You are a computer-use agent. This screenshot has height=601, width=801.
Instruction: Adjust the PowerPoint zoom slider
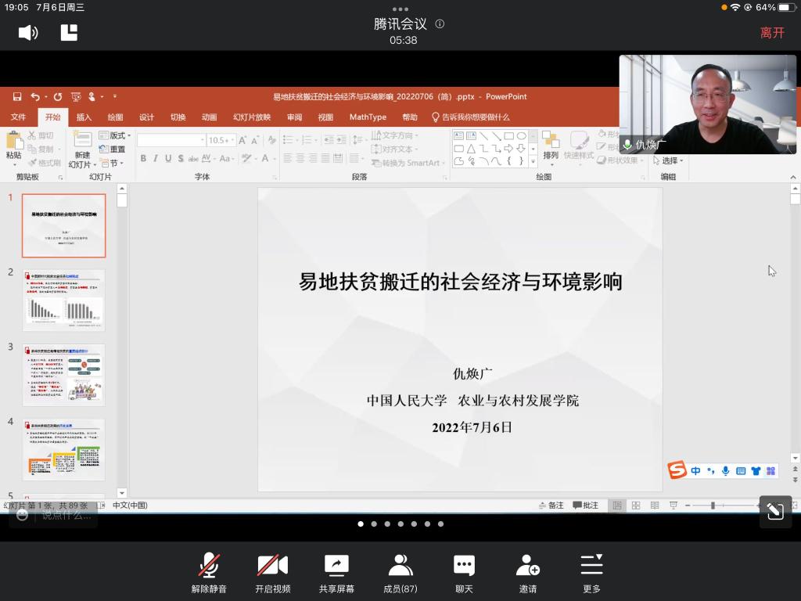point(712,506)
